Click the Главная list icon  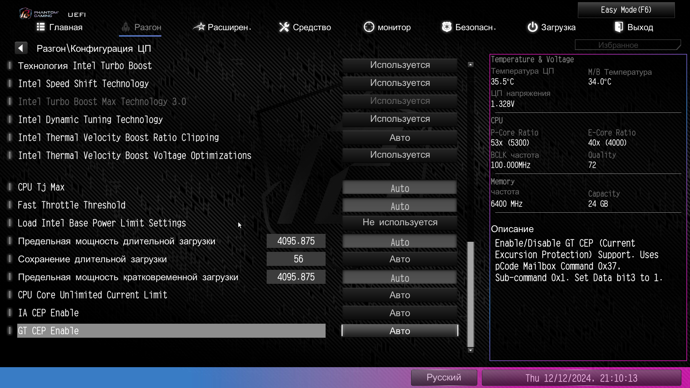[41, 27]
